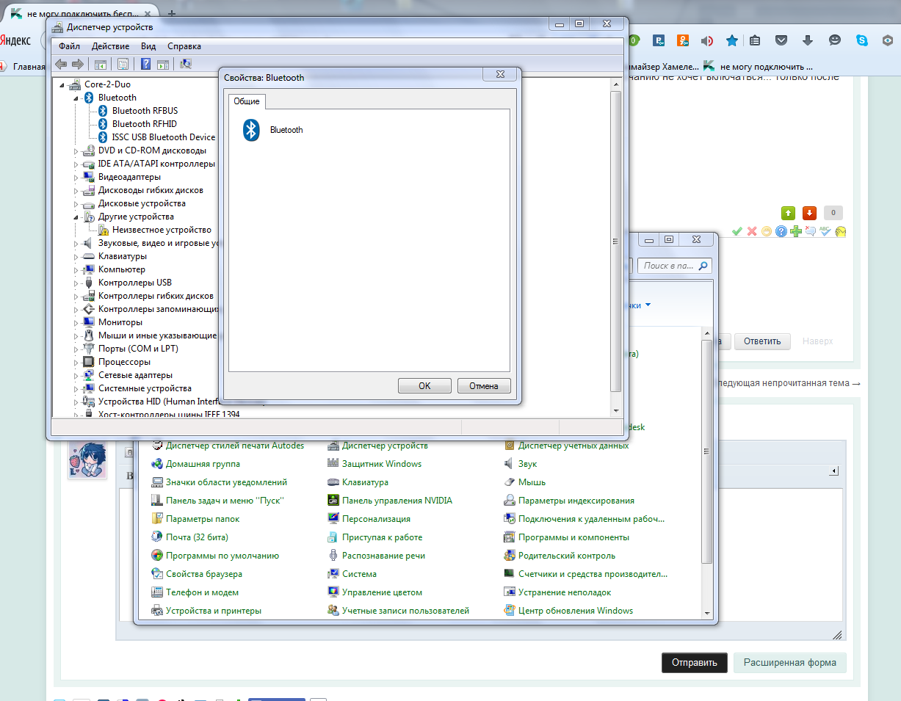The width and height of the screenshot is (901, 701).
Task: Click the red downvote arrow on the forum post
Action: click(x=810, y=213)
